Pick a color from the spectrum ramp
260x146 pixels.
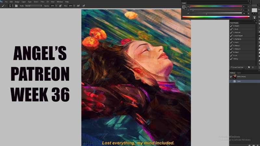[216, 17]
